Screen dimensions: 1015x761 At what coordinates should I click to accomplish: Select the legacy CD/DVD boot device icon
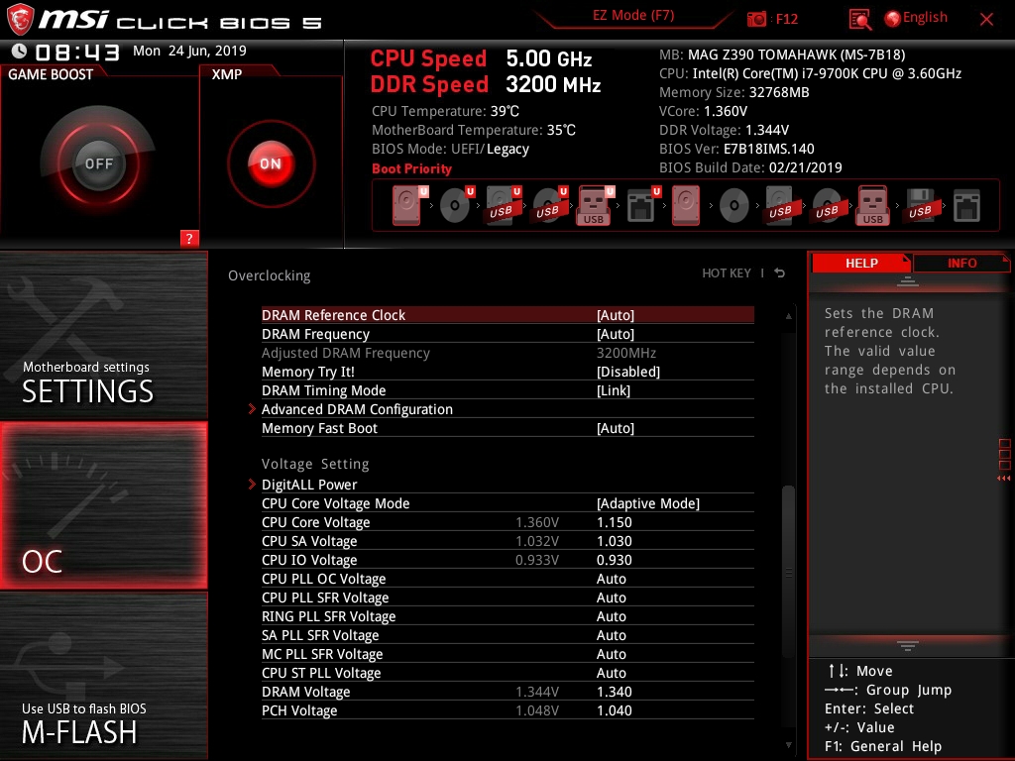point(733,206)
